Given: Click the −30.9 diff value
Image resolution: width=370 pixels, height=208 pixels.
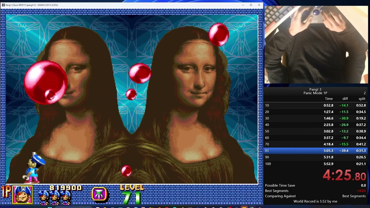Looking at the screenshot, I should coord(344,118).
